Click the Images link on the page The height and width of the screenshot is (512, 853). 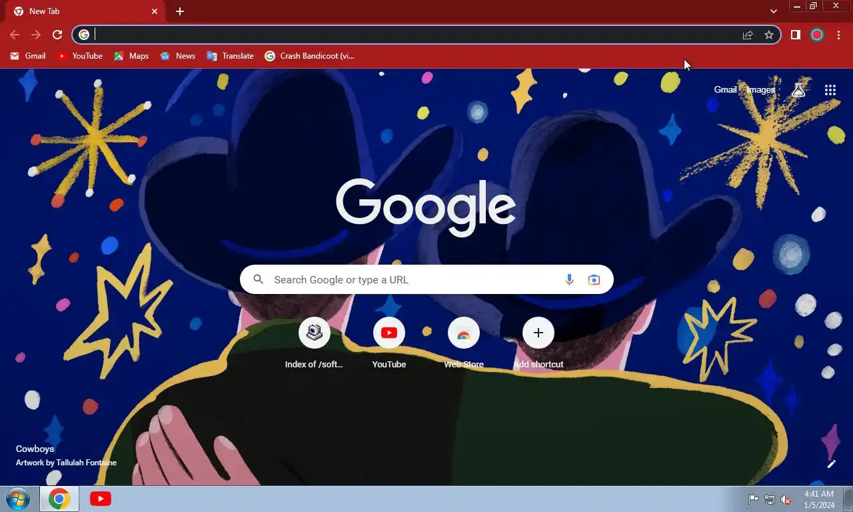pyautogui.click(x=760, y=90)
